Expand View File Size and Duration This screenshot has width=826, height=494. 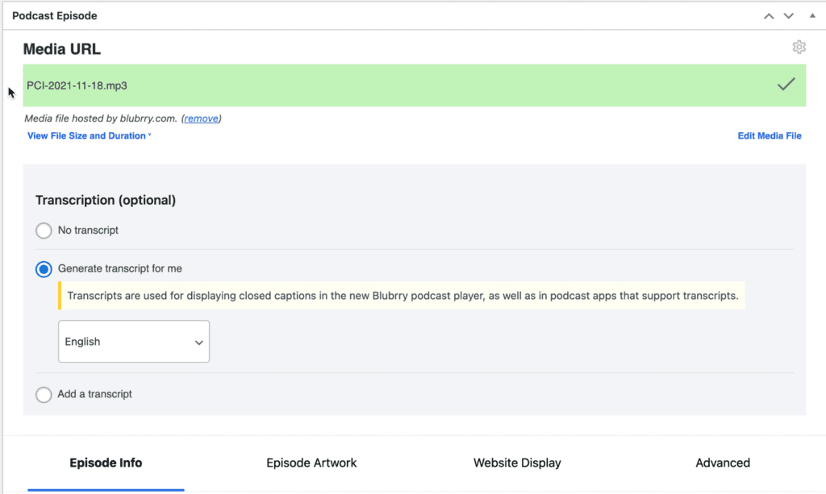tap(89, 135)
